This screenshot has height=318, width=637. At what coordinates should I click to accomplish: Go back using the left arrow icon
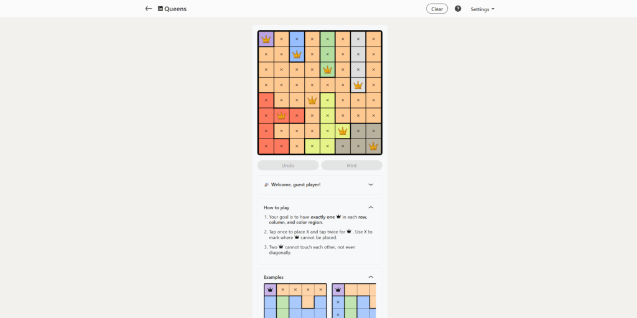tap(148, 9)
